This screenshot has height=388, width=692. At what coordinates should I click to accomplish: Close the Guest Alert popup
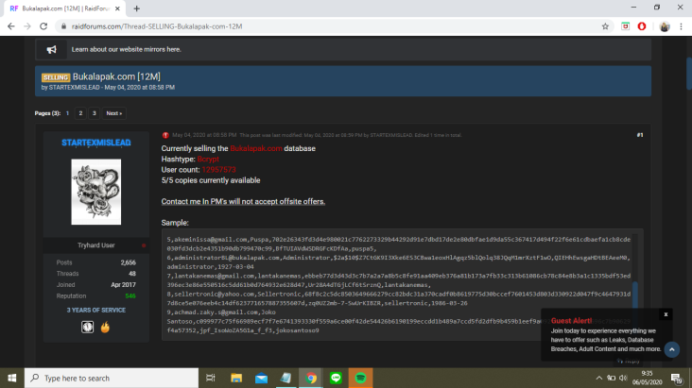pyautogui.click(x=666, y=314)
